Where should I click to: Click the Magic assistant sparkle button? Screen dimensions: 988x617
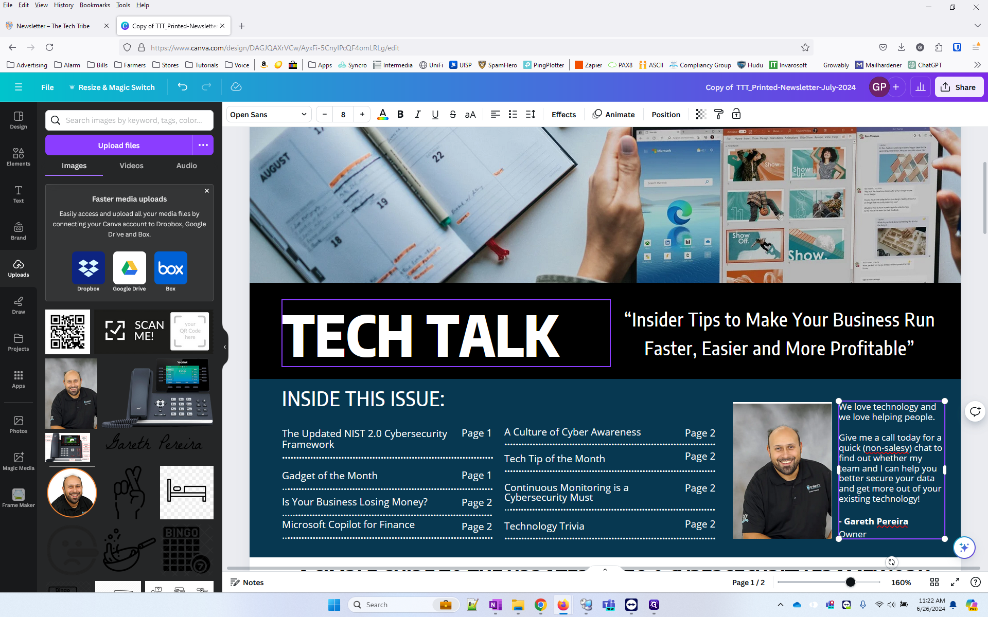[x=964, y=547]
